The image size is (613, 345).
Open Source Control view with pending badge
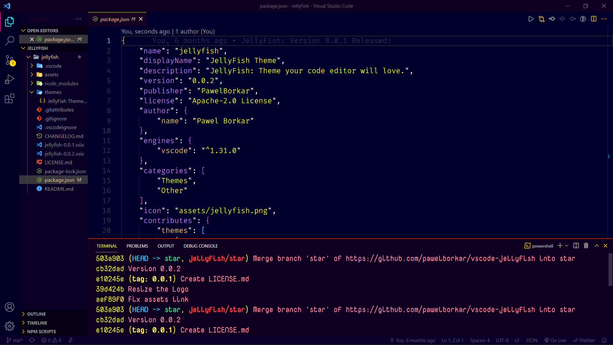click(x=10, y=60)
